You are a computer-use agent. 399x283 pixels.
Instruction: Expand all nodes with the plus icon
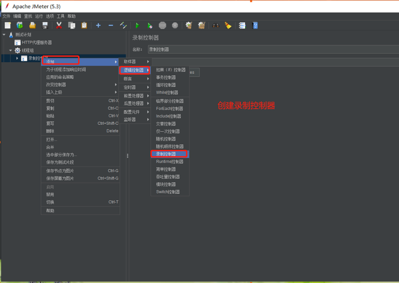point(98,25)
